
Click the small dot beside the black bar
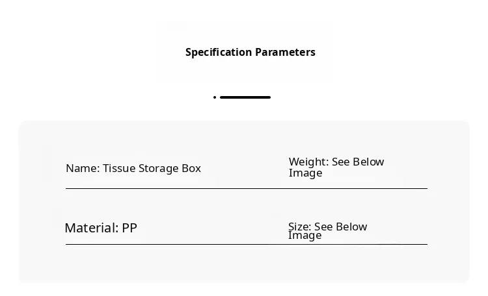[215, 97]
